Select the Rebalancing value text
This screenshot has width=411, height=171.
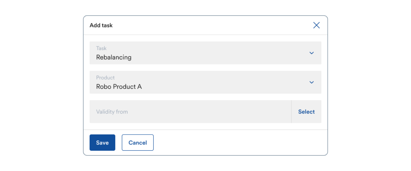click(x=114, y=57)
